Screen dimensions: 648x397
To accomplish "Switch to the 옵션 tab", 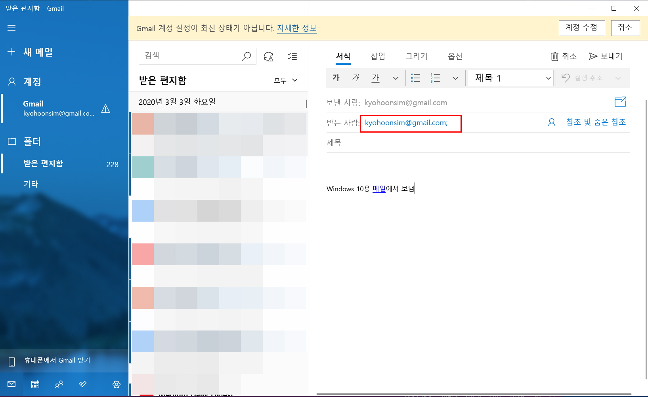I will [455, 56].
